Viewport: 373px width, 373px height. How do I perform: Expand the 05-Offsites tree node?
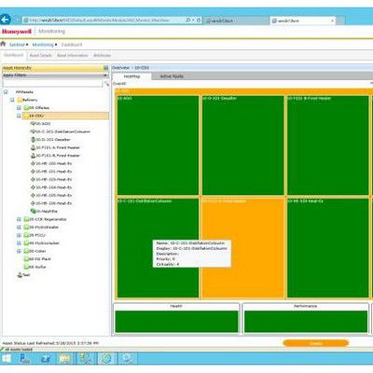[x=19, y=108]
